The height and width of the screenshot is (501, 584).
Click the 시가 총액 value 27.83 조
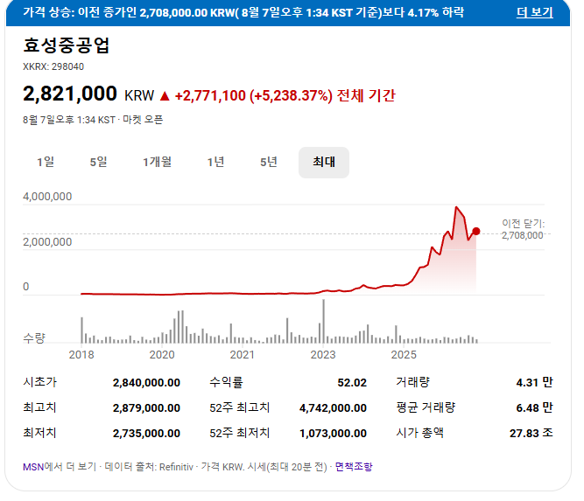(531, 433)
